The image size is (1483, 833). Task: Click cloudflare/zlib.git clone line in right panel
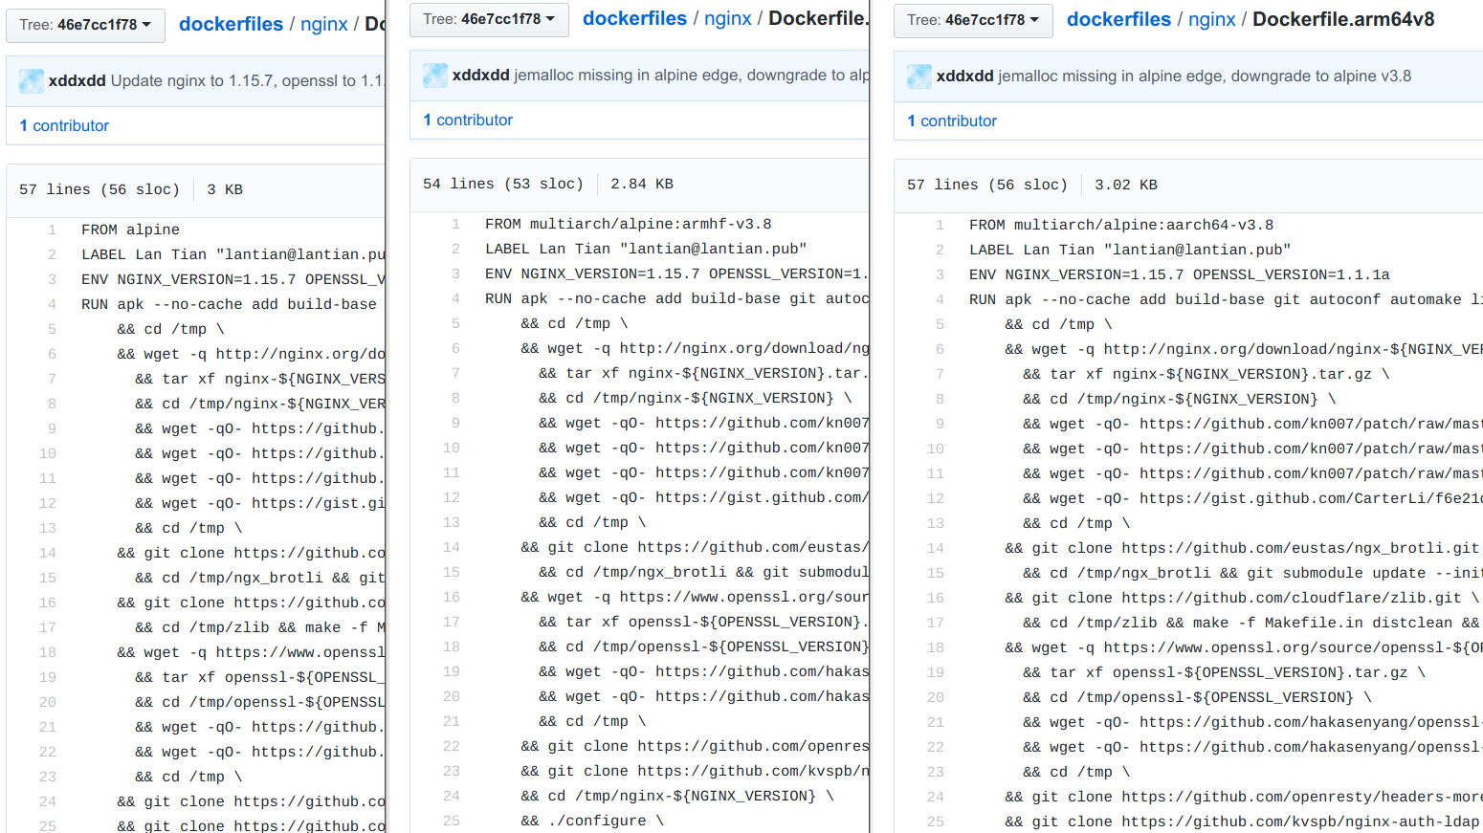coord(1242,599)
